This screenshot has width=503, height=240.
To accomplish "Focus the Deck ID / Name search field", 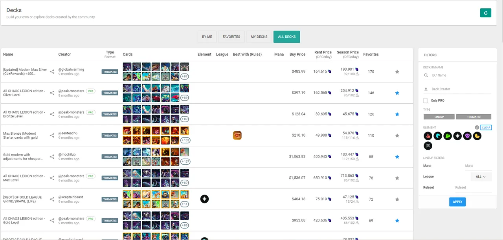I will pos(457,75).
